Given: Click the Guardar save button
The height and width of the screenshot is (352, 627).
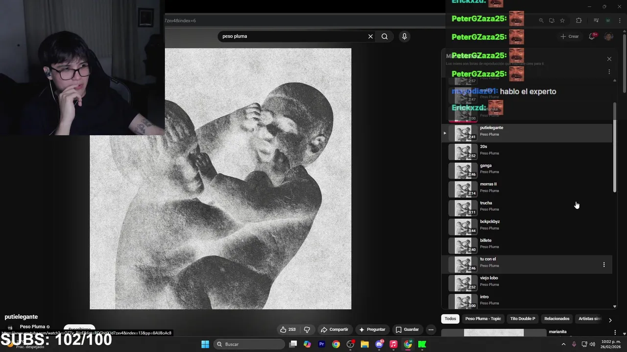Looking at the screenshot, I should point(407,330).
